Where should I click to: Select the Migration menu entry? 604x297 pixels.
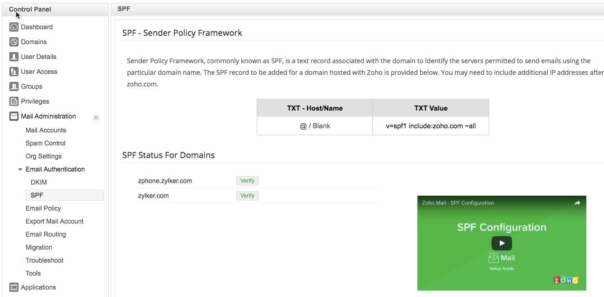pos(39,247)
